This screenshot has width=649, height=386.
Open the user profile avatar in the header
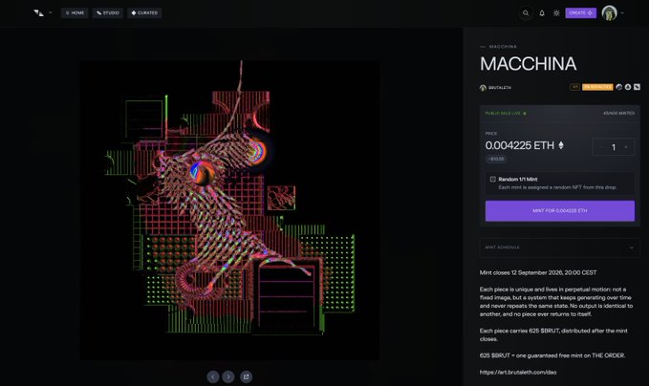tap(609, 12)
